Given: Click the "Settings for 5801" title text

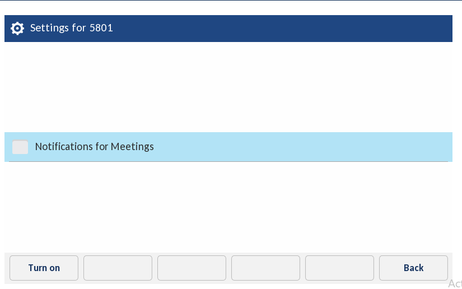Looking at the screenshot, I should click(71, 27).
